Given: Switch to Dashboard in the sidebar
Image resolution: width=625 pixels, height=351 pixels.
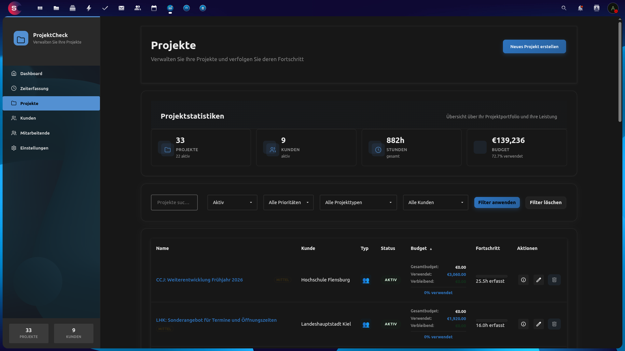Looking at the screenshot, I should coord(31,73).
